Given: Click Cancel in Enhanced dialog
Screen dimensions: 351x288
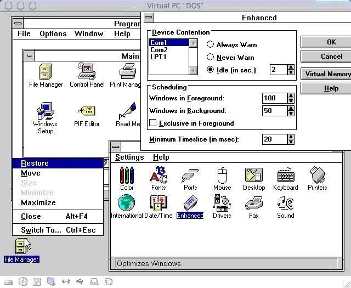Looking at the screenshot, I should click(327, 56).
